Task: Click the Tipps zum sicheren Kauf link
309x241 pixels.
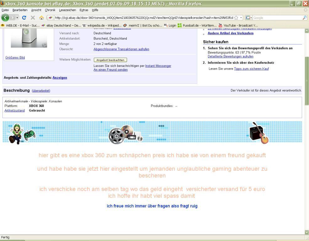Action: (x=251, y=69)
